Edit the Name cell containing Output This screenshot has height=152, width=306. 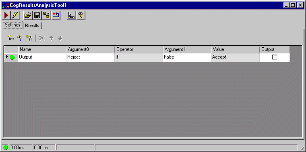pyautogui.click(x=42, y=57)
